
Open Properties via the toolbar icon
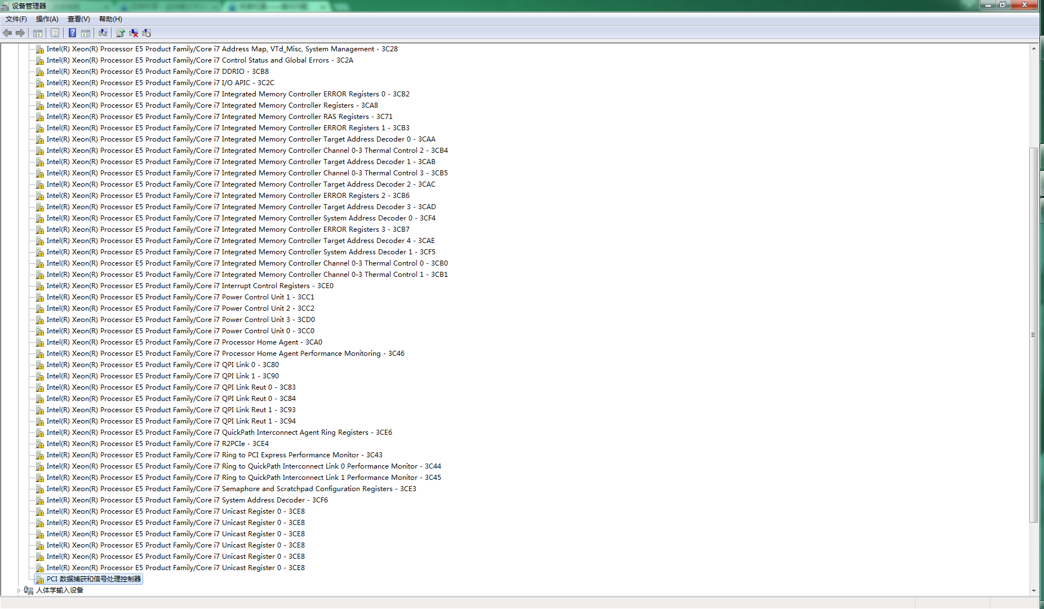point(55,33)
